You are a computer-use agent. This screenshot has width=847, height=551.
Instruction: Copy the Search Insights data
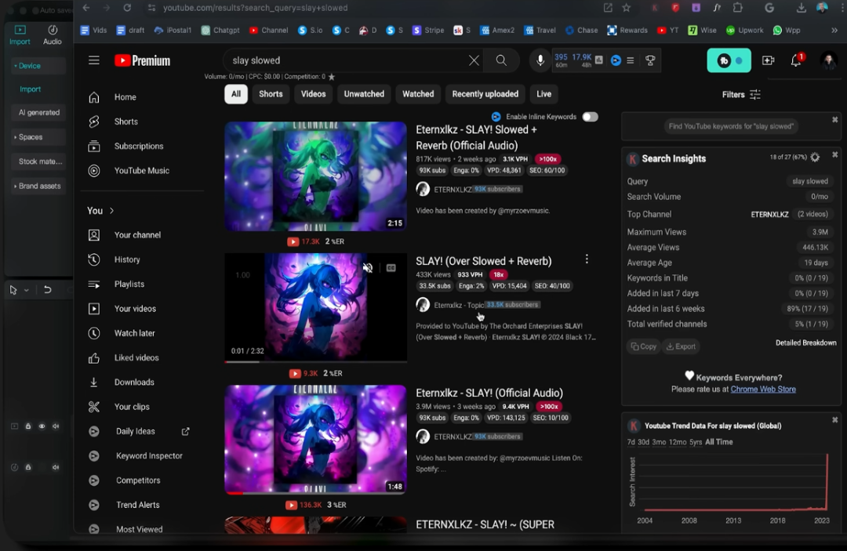click(643, 346)
